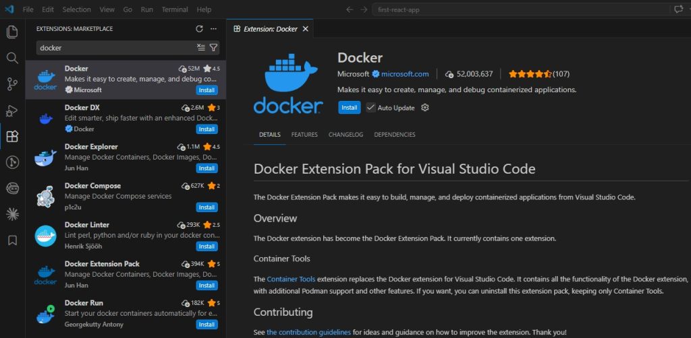Viewport: 691px width, 338px height.
Task: Select the Extensions view icon
Action: [12, 136]
